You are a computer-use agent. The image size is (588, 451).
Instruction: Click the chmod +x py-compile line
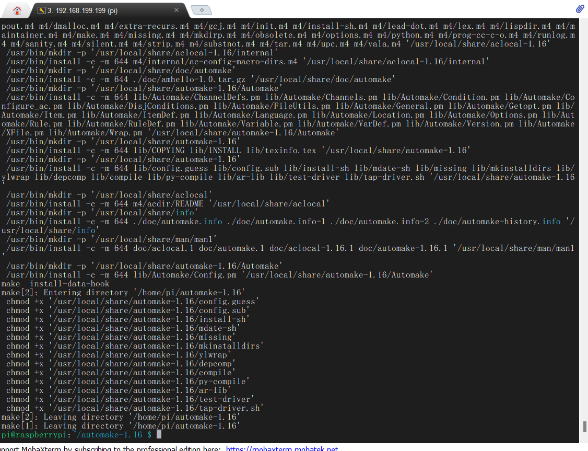click(128, 381)
